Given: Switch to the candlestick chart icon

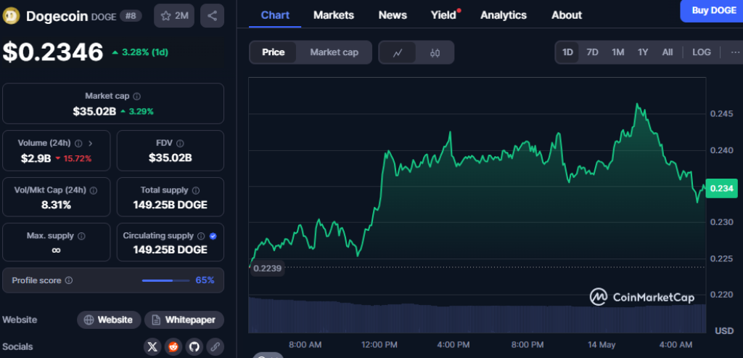Looking at the screenshot, I should tap(435, 52).
